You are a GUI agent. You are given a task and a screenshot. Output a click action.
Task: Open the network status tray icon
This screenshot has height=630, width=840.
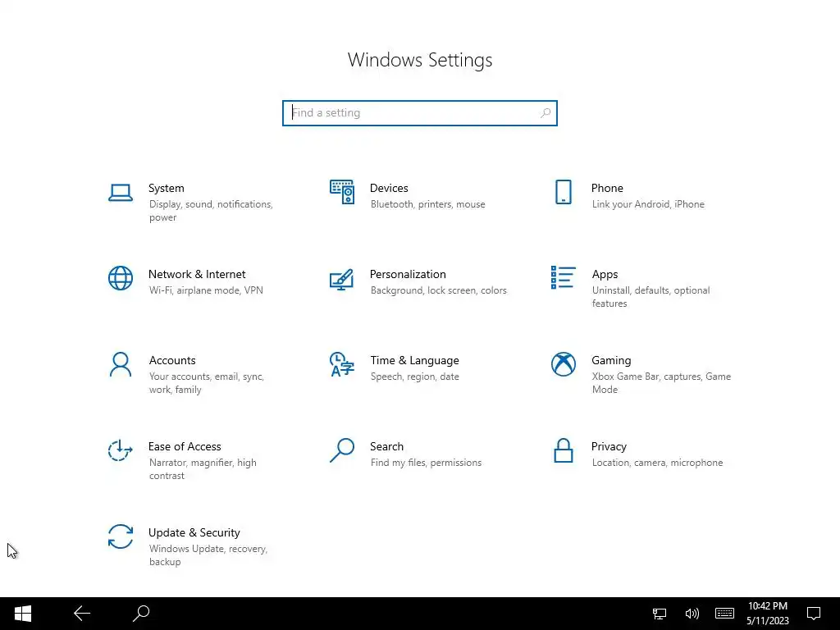pyautogui.click(x=660, y=614)
